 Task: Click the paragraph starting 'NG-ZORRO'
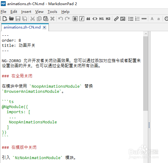click(71, 63)
